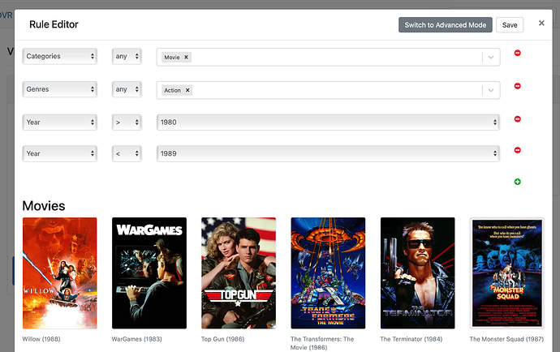Remove the Genres rule row

point(517,86)
